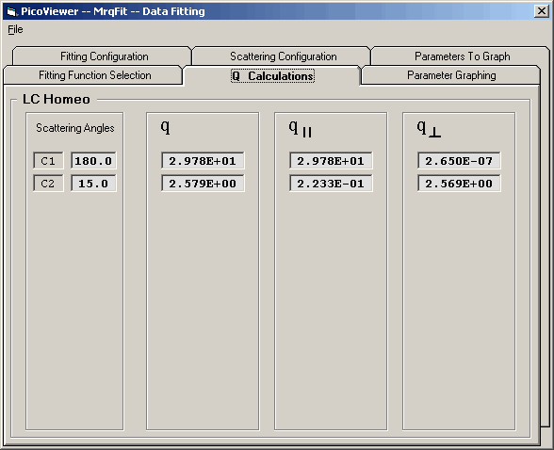This screenshot has height=450, width=554.
Task: Open the Parameter Graphing tab
Action: [x=451, y=75]
